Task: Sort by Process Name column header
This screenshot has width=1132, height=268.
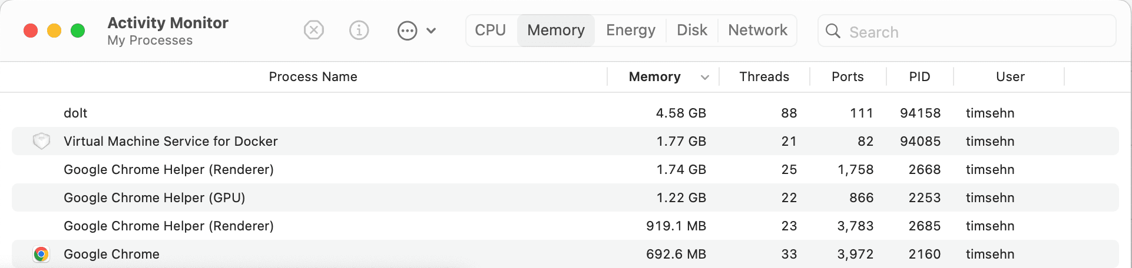Action: [313, 77]
